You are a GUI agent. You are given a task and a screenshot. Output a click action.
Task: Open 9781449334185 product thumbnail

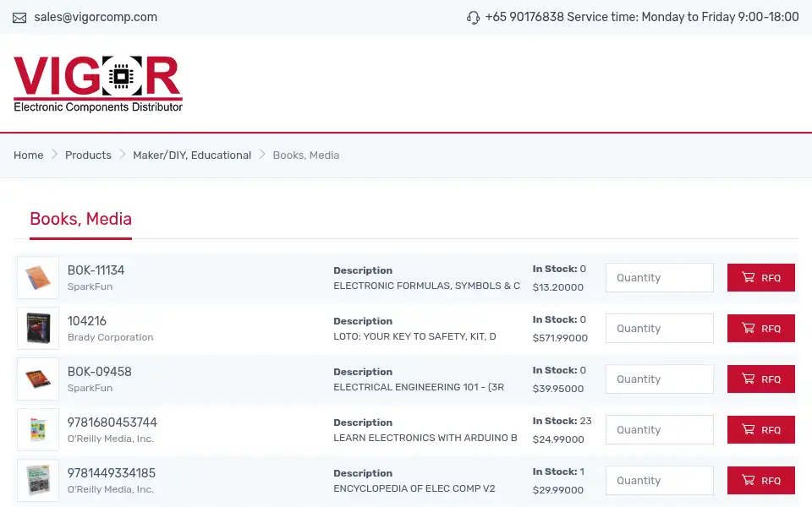tap(38, 480)
